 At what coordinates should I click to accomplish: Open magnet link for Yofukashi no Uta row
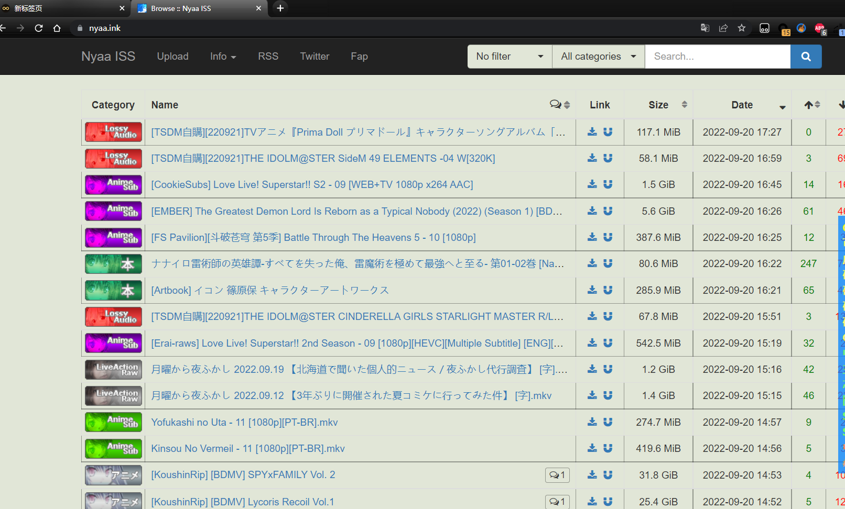(x=608, y=422)
